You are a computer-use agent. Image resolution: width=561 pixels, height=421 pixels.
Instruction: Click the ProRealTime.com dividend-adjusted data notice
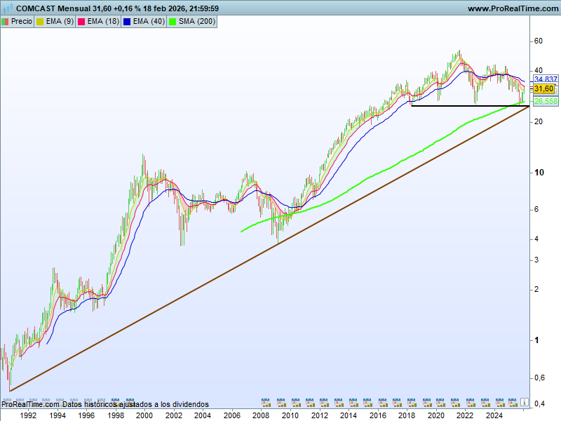105,404
